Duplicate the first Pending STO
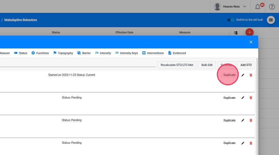Screen dimensions: 279x155 tap(230, 98)
